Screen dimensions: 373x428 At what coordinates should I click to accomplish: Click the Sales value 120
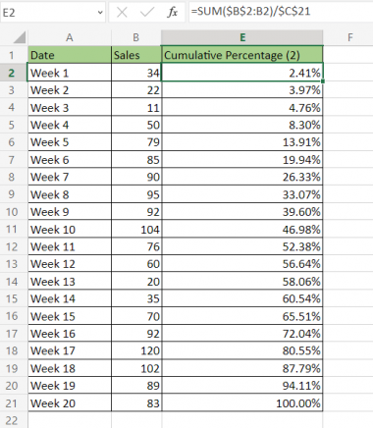point(136,350)
